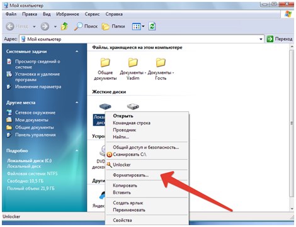Click Файловая система: NTFS detail text
296x227 pixels.
(32, 174)
